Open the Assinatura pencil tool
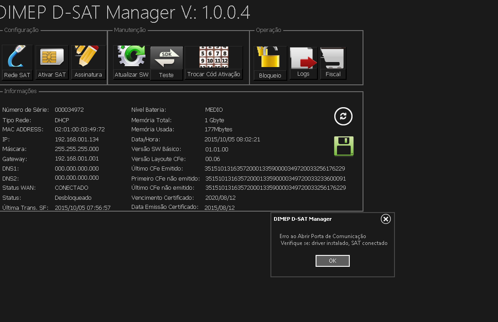This screenshot has width=498, height=322. click(x=88, y=62)
